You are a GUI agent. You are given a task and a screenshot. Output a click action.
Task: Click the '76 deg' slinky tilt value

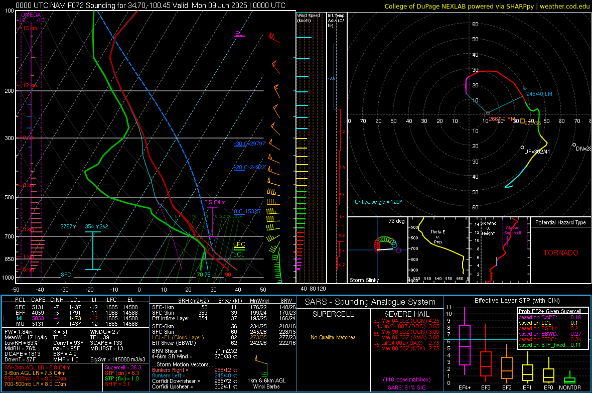396,221
